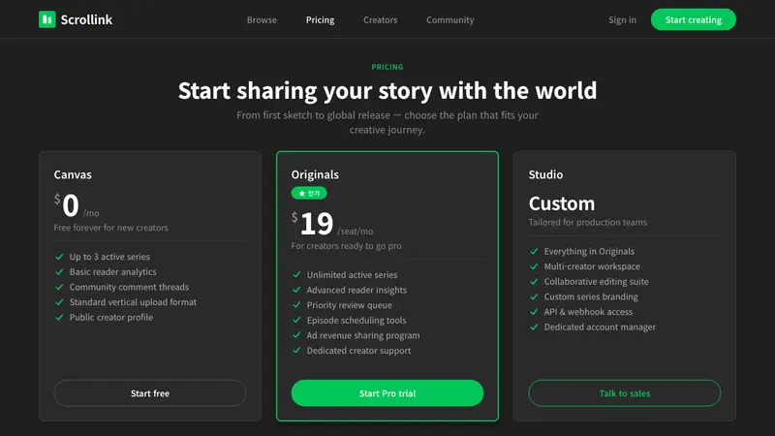Click checkmark beside Advanced reader insights

[x=296, y=290]
